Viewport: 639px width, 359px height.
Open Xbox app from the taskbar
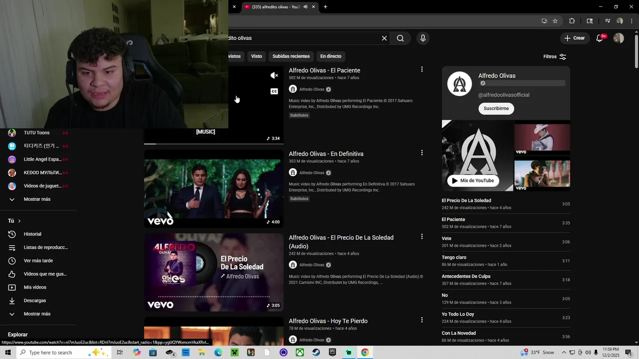point(300,353)
